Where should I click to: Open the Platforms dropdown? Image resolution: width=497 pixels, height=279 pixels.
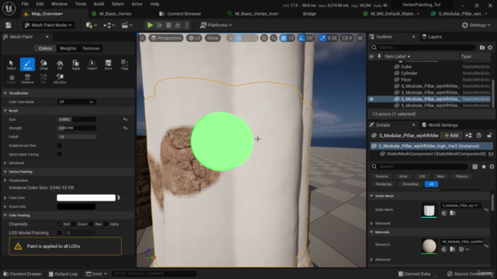coord(216,25)
